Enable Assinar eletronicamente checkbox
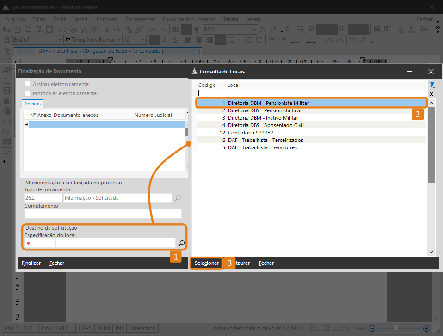 point(27,84)
